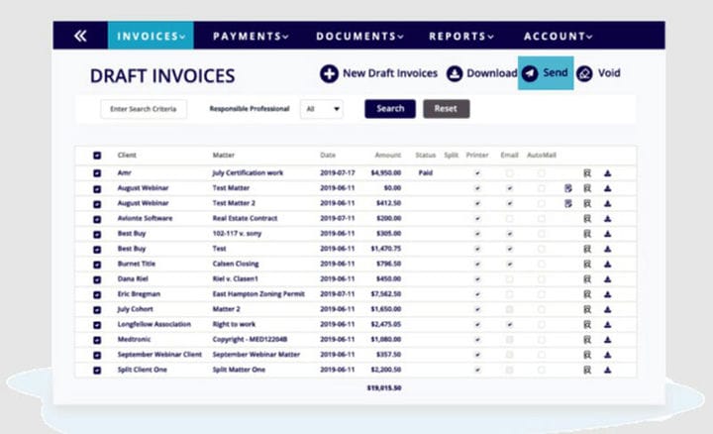Toggle select-all checkbox in table header

click(97, 156)
